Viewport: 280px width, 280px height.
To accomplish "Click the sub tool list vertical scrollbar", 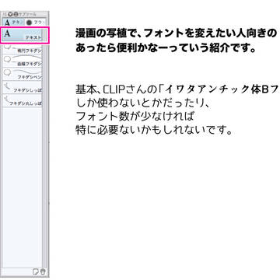I will 44,148.
